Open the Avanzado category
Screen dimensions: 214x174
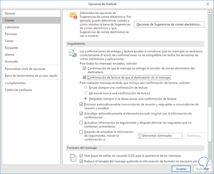pyautogui.click(x=31, y=62)
